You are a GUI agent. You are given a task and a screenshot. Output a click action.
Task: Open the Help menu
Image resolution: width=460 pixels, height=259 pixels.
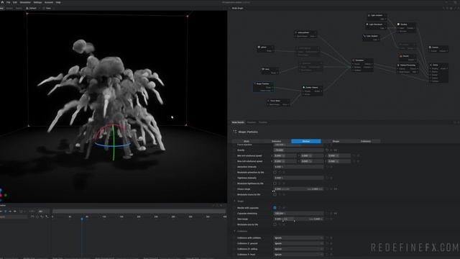click(58, 2)
